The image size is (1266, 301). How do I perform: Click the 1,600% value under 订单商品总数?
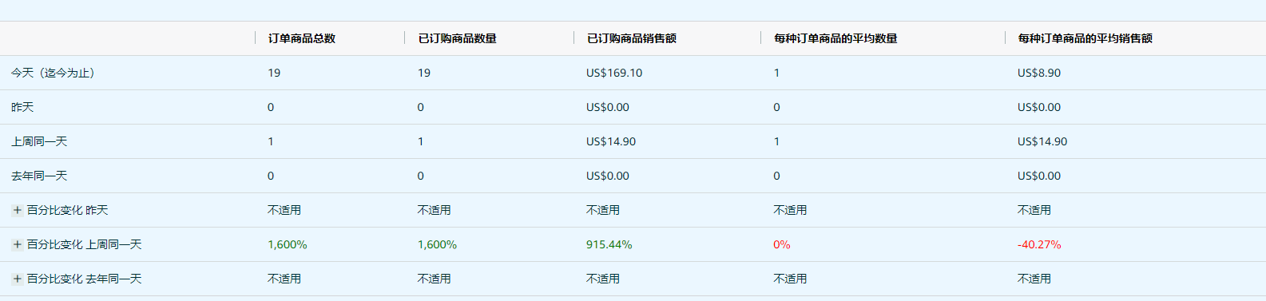point(288,244)
